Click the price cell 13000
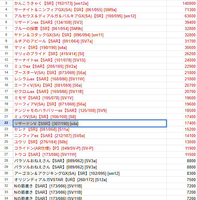The image size is (197, 200). [x=182, y=142]
